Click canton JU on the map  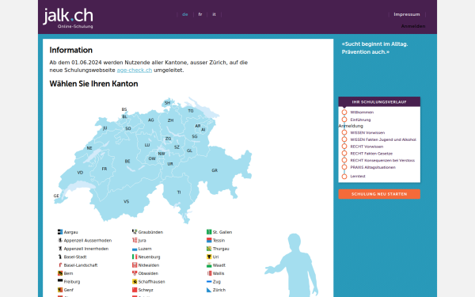pyautogui.click(x=104, y=128)
